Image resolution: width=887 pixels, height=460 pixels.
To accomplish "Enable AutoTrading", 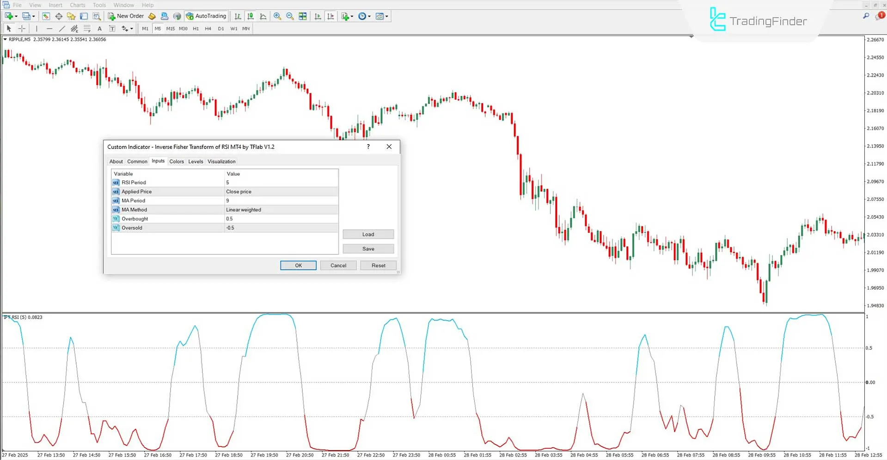I will (x=206, y=16).
